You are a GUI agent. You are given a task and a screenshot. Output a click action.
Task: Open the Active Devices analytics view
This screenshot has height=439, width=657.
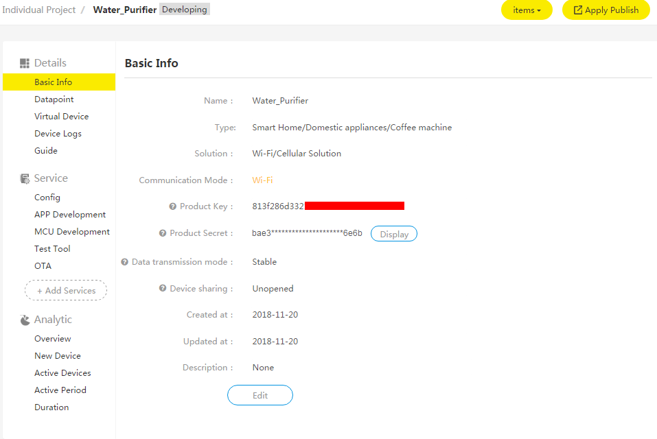click(x=62, y=372)
